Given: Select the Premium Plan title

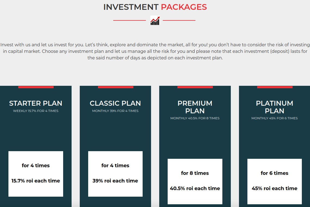Looking at the screenshot, I should pos(195,107).
